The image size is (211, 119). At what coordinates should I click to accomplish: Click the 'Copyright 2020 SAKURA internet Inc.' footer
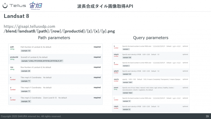coord(31,116)
